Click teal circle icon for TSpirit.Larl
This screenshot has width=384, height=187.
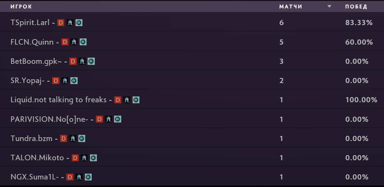[x=79, y=23]
